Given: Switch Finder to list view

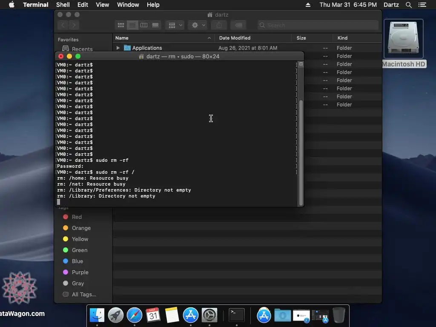Looking at the screenshot, I should (132, 25).
